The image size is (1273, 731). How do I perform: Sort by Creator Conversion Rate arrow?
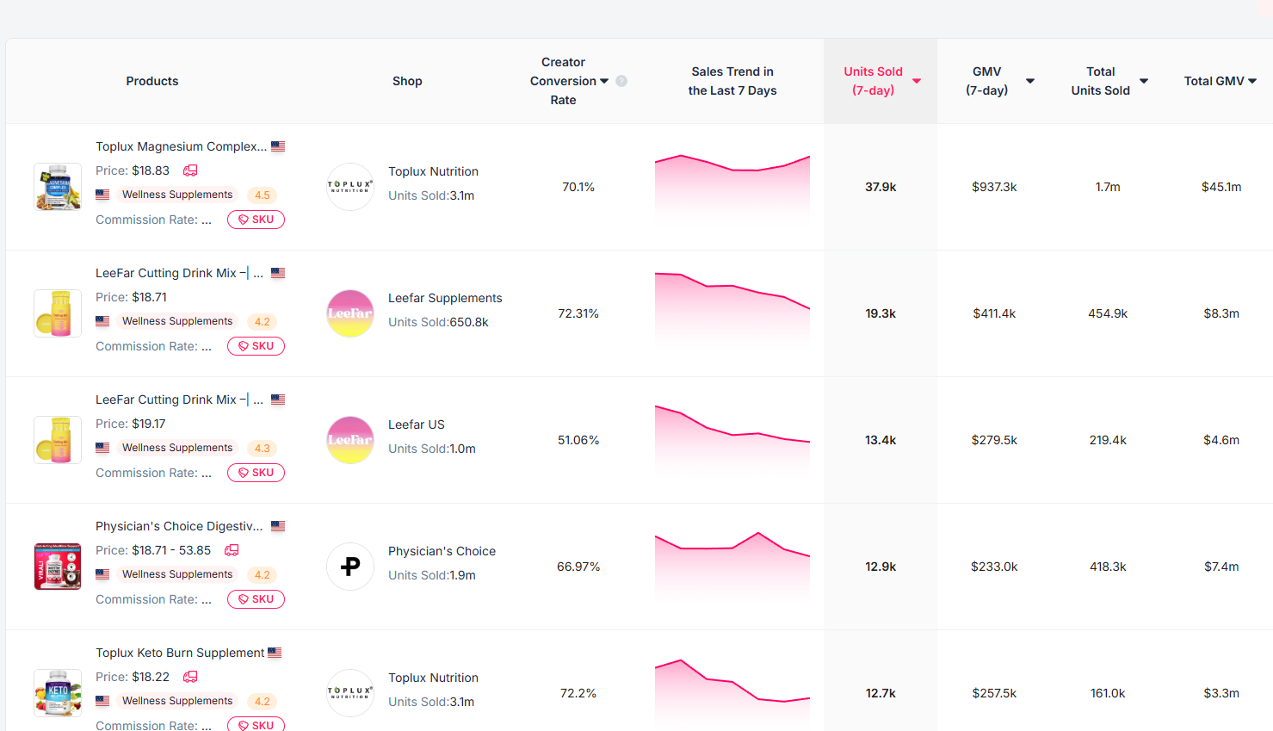604,81
